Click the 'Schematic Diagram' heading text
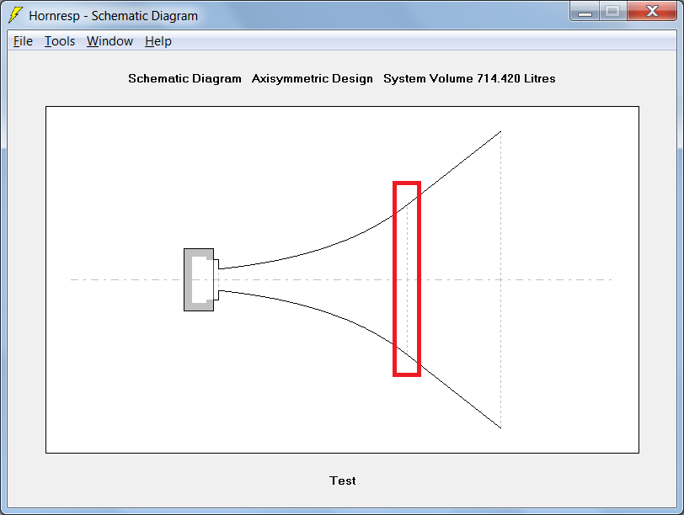 [x=184, y=78]
